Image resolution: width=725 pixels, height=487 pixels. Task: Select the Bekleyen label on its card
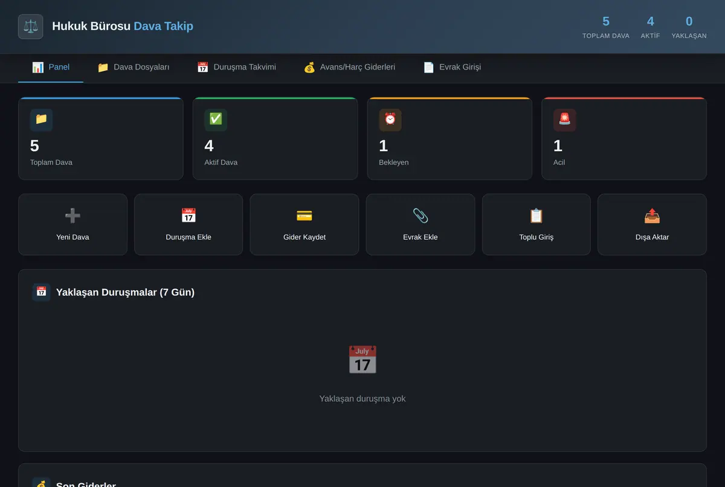click(394, 163)
